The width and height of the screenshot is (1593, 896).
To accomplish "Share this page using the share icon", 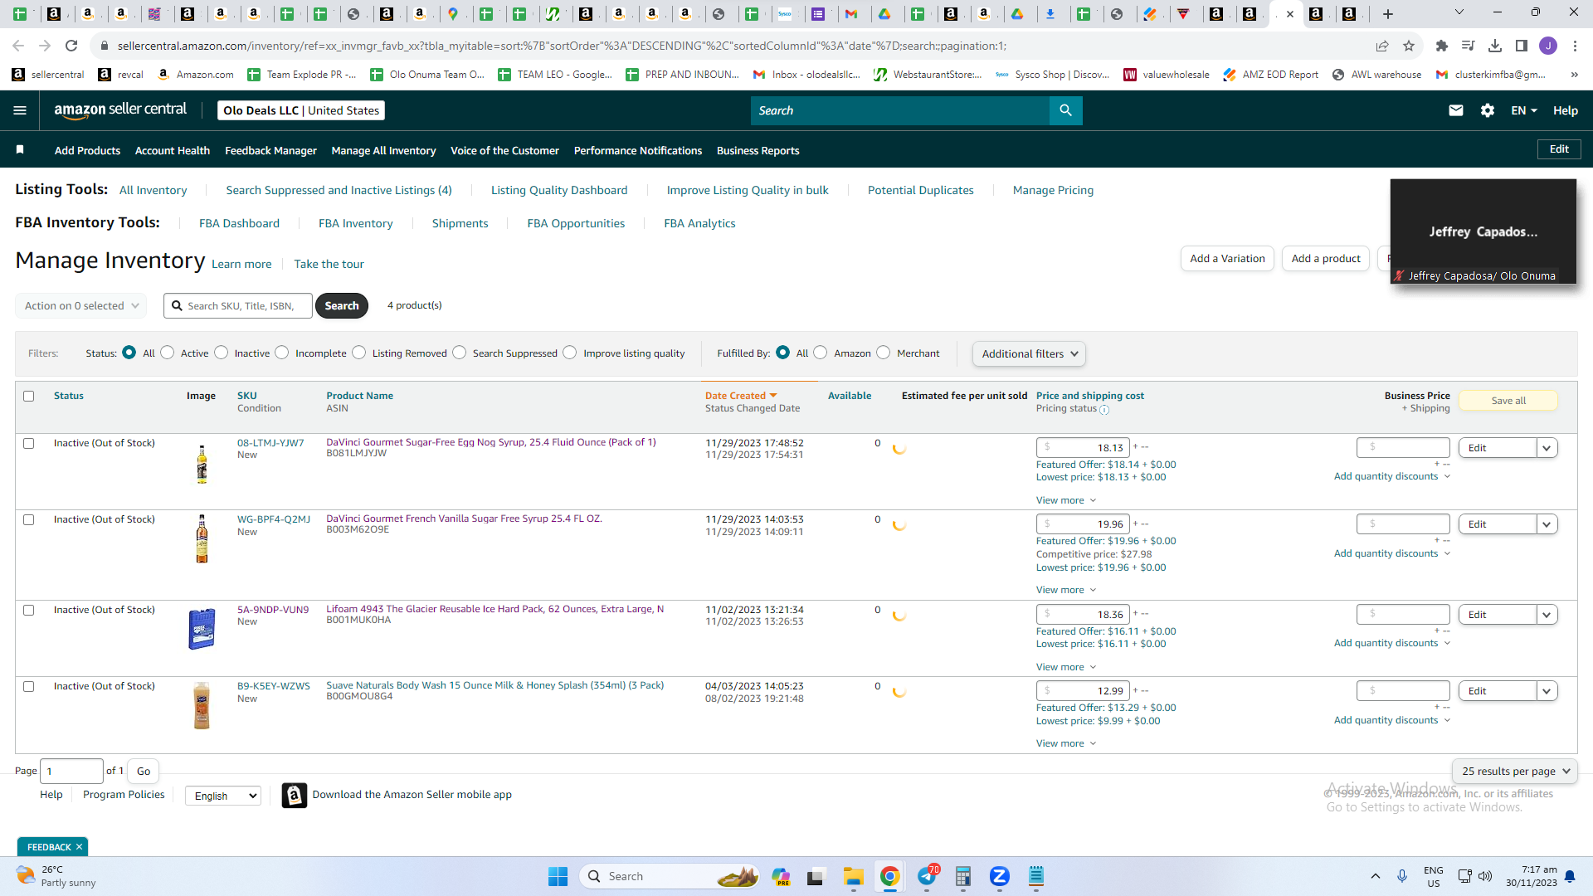I will point(1382,46).
